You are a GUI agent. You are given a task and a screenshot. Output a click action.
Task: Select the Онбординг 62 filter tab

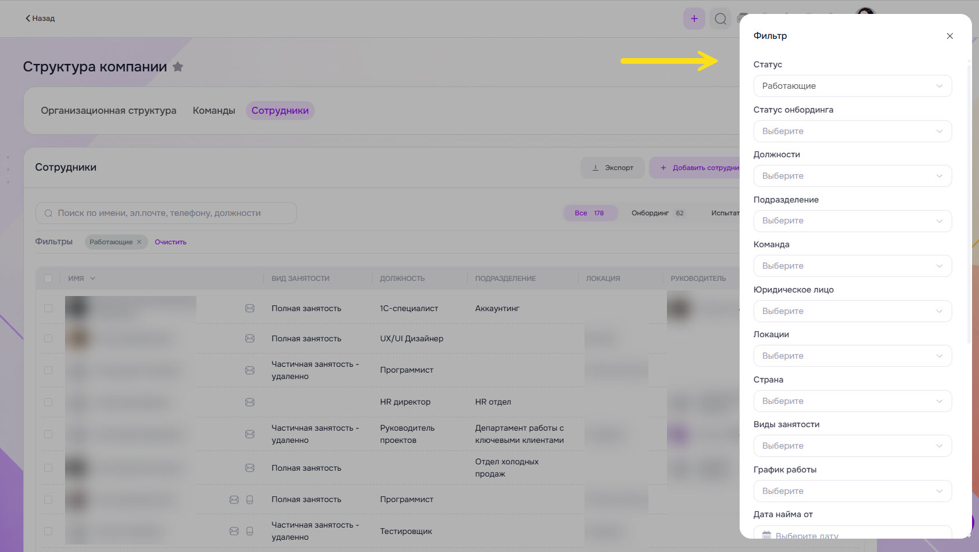coord(658,213)
